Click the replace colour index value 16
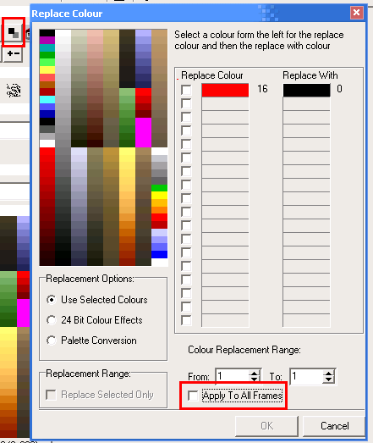Screen dimensions: 373x443 pos(262,89)
